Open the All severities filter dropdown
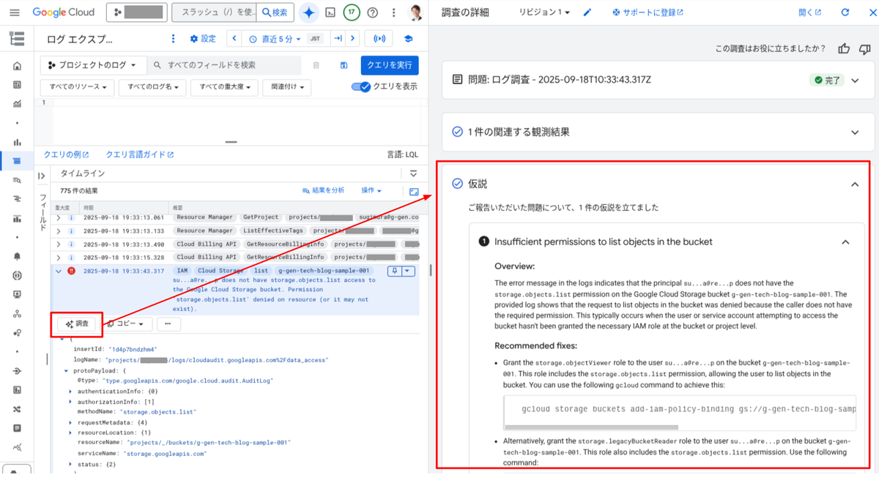Screen dimensions: 879x494 [224, 87]
